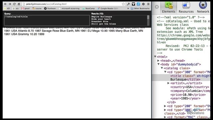Collapse the cd type="300" MAC node
213x120 pixels.
[x=165, y=72]
